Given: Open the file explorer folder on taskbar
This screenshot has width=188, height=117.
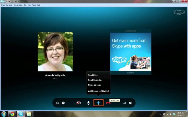Looking at the screenshot, I should [x=29, y=114].
